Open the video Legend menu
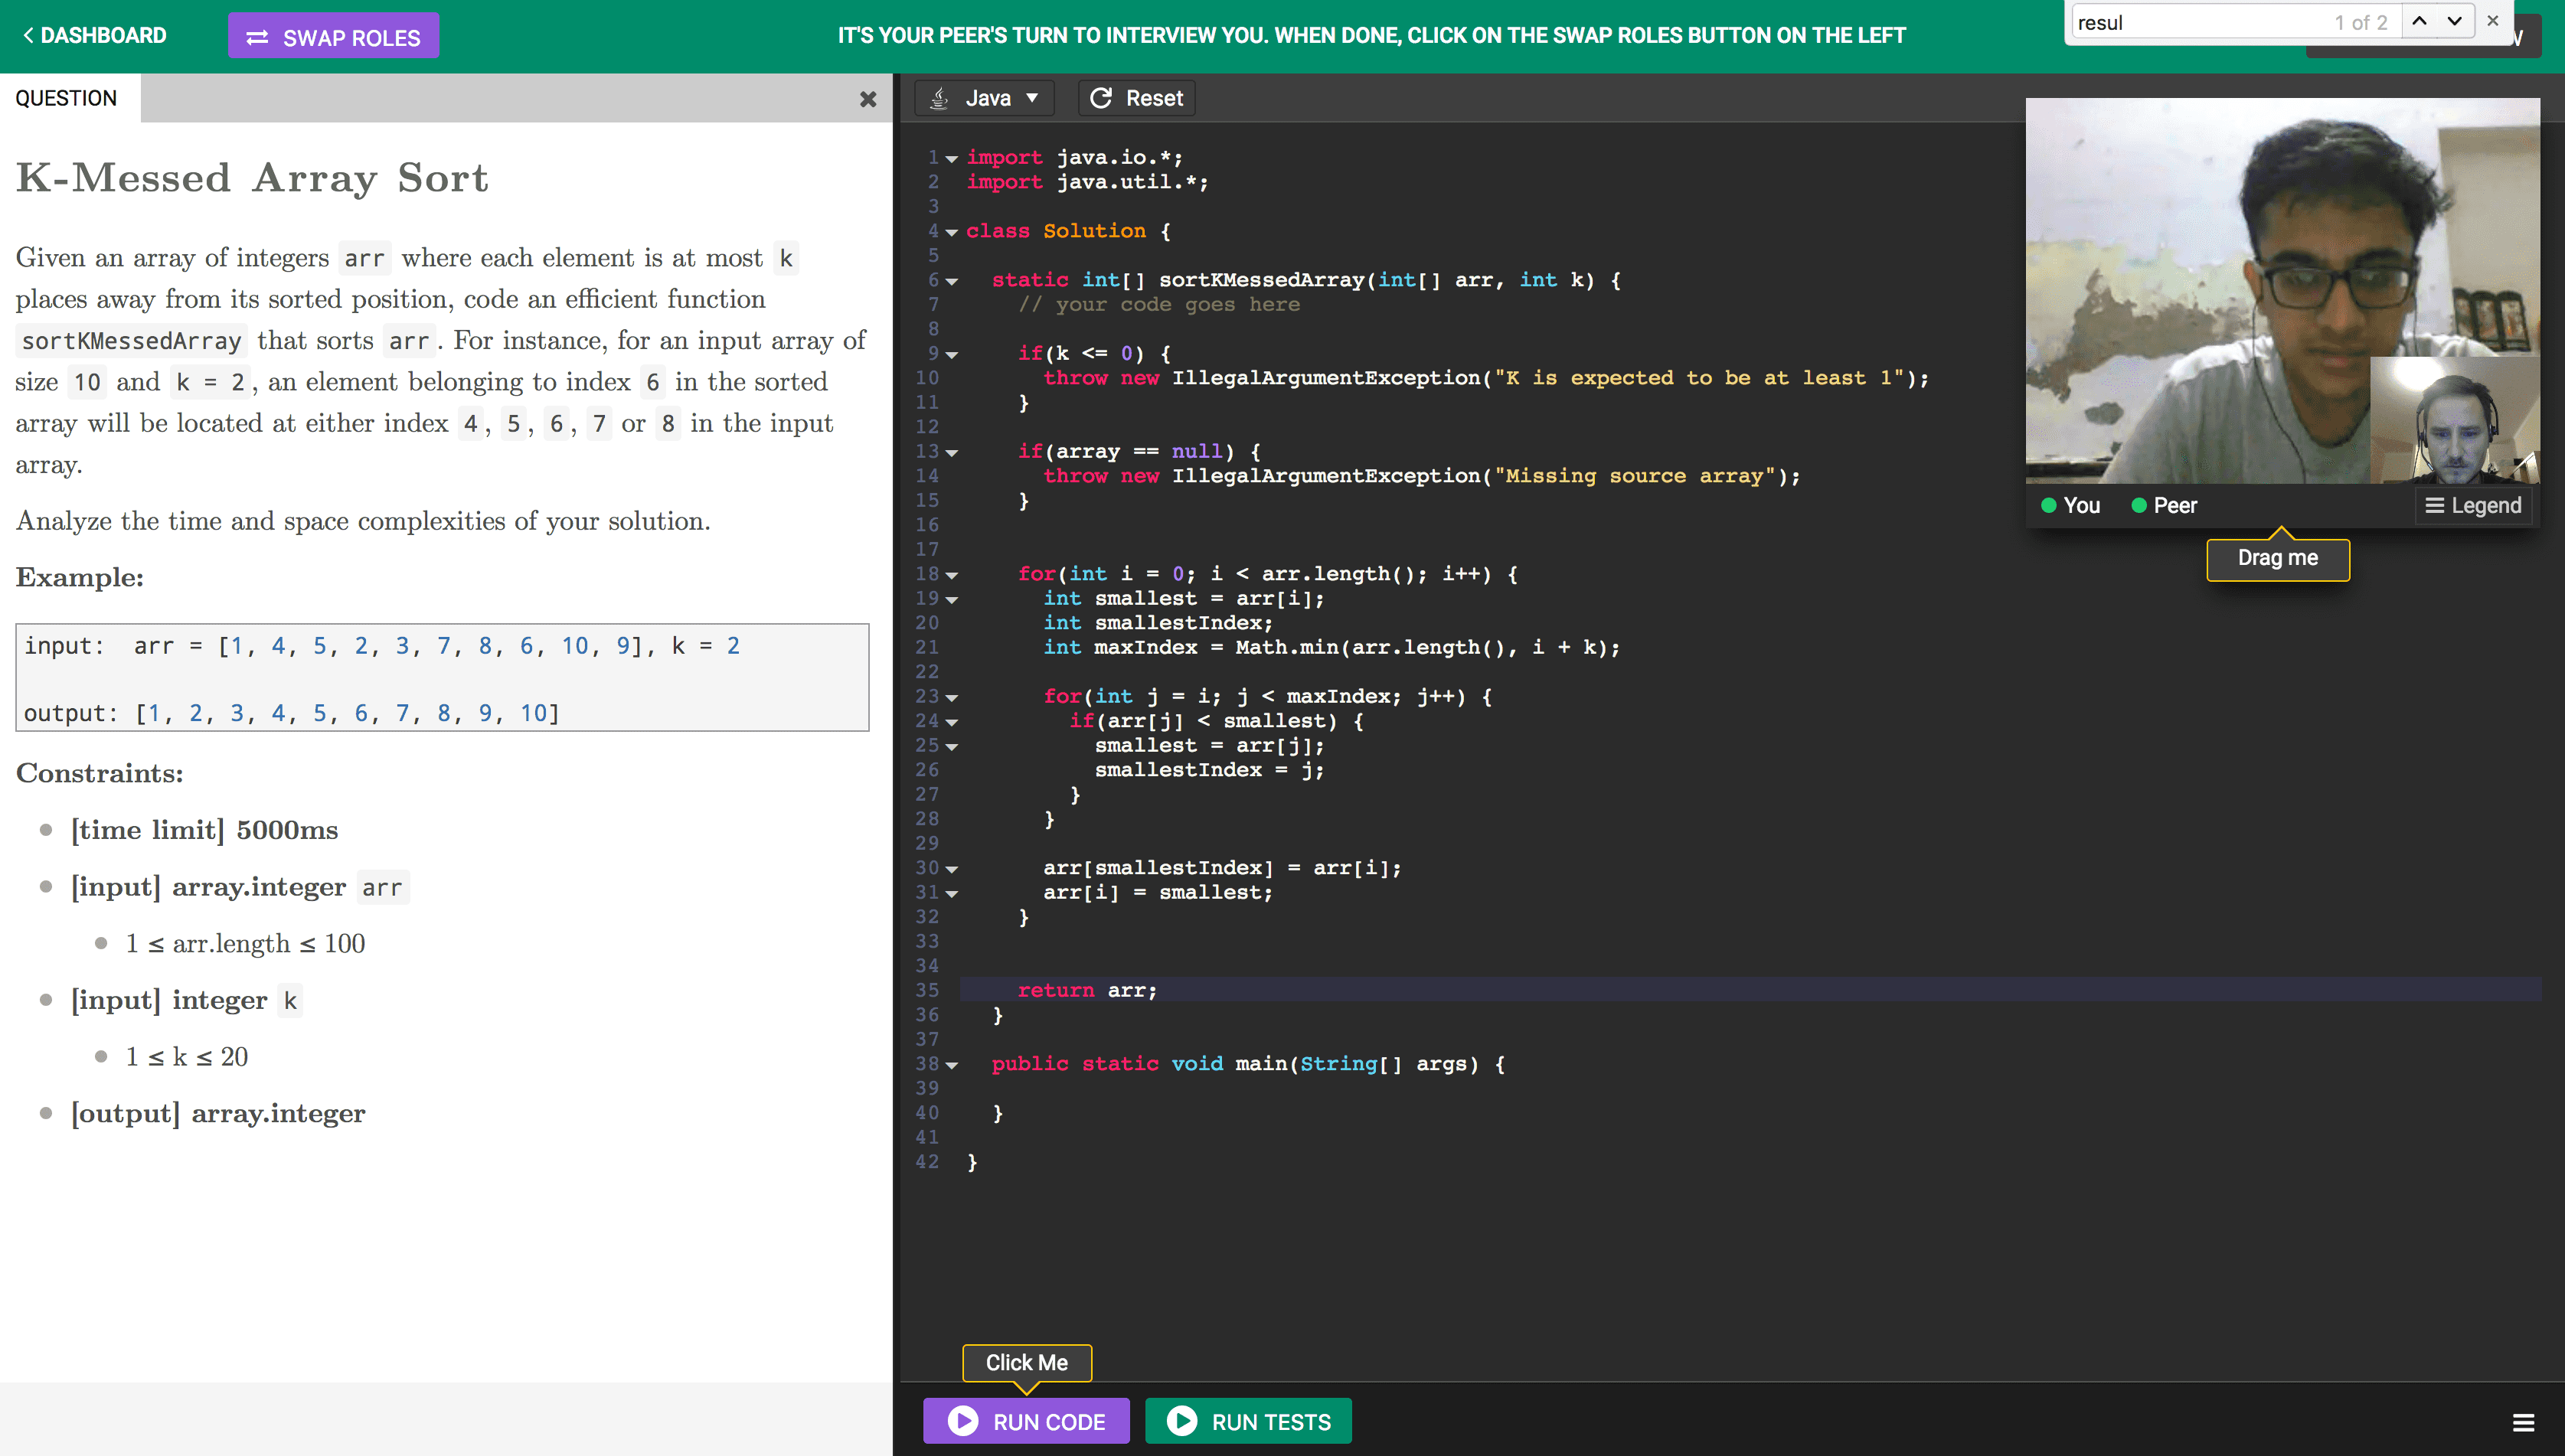The width and height of the screenshot is (2565, 1456). (x=2473, y=505)
